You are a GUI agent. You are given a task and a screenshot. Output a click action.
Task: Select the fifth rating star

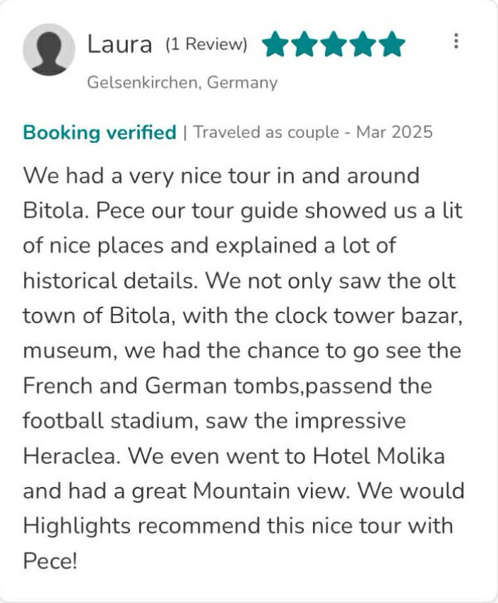click(392, 45)
